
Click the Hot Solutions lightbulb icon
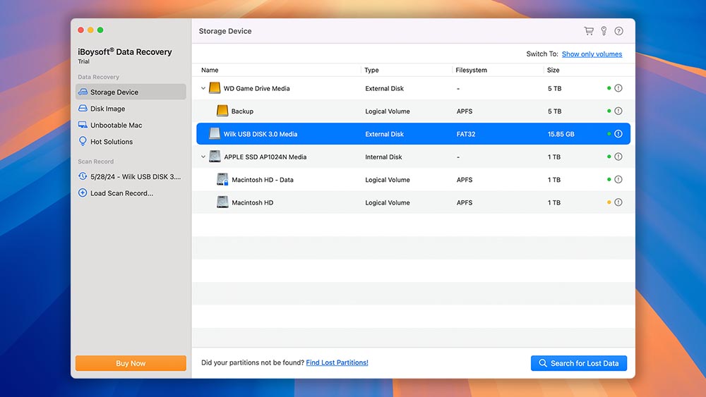[83, 141]
